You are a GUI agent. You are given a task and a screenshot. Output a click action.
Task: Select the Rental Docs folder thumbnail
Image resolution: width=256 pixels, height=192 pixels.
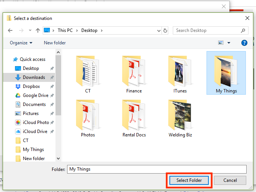134,118
